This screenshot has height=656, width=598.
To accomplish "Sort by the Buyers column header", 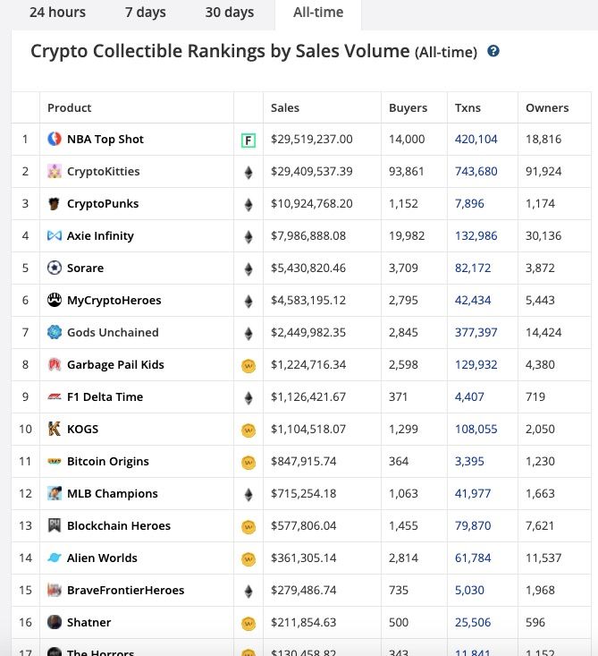I will pos(408,107).
